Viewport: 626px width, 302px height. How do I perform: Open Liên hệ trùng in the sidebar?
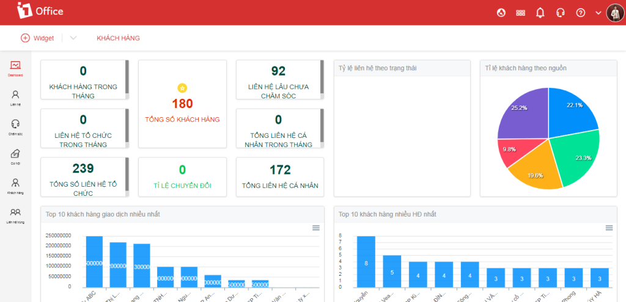(15, 216)
